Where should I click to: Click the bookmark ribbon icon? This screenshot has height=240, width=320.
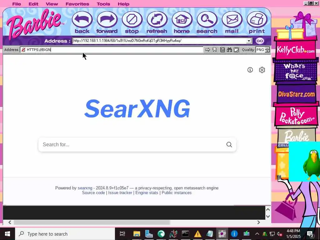(x=214, y=50)
